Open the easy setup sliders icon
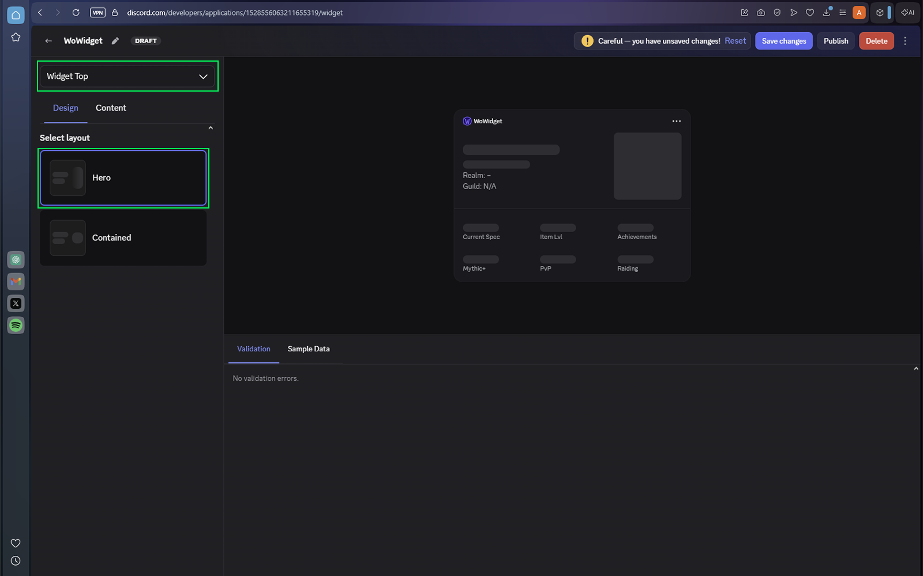 (843, 12)
